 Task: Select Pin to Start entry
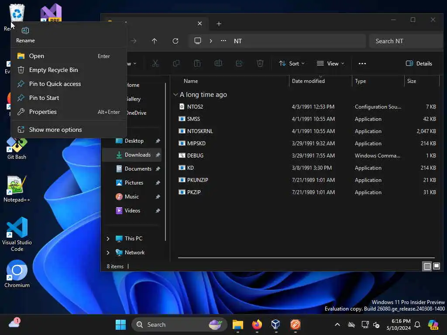(x=69, y=98)
